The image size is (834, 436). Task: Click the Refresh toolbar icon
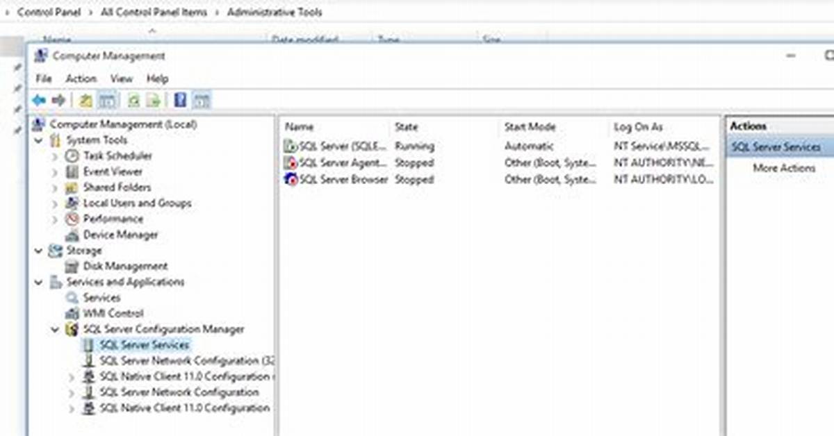pos(133,101)
